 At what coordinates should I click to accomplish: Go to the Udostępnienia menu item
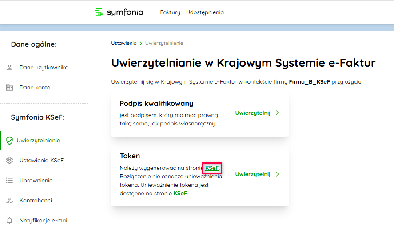(205, 12)
